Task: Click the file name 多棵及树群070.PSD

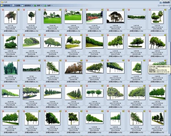Action: point(115,107)
